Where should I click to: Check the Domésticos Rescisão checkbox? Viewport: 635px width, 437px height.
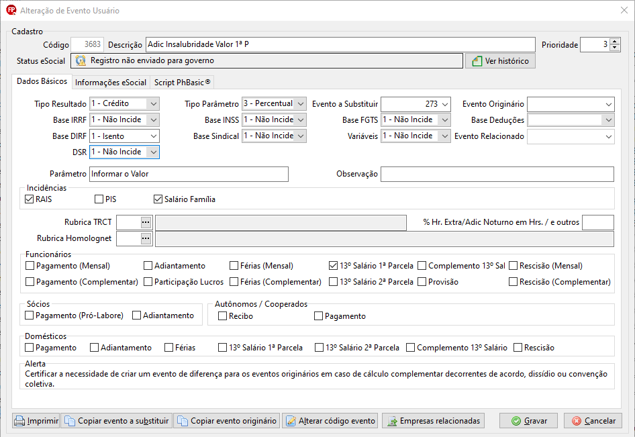tap(518, 348)
